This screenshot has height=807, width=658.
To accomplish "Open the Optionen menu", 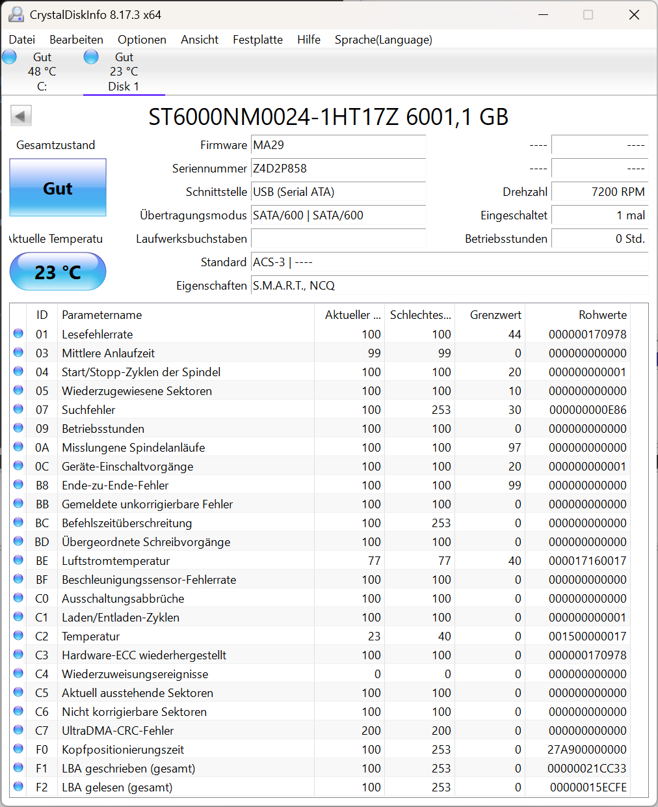I will tap(142, 40).
